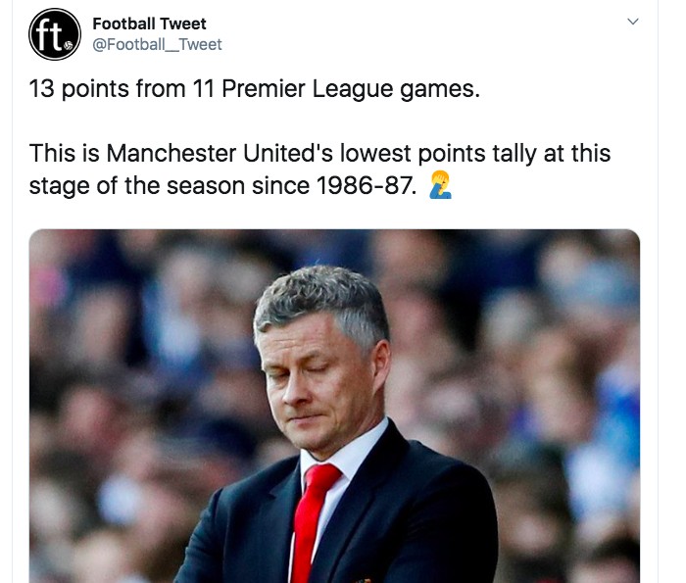
Task: Click 'stage of the season' text
Action: pos(134,184)
